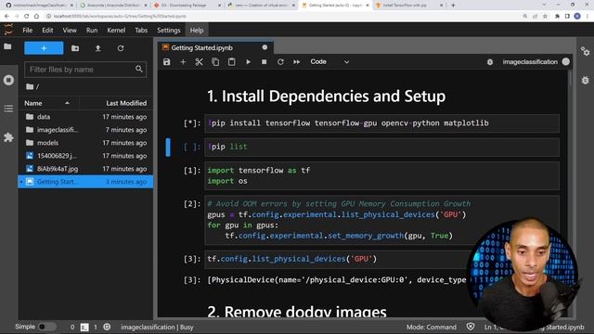Image resolution: width=594 pixels, height=334 pixels.
Task: Run the selected cell with the play icon
Action: (x=248, y=62)
